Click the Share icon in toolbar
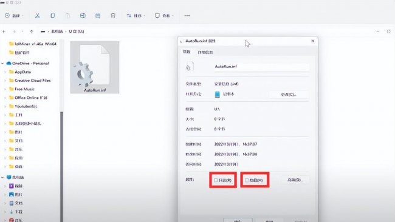This screenshot has width=395, height=222. pos(98,16)
